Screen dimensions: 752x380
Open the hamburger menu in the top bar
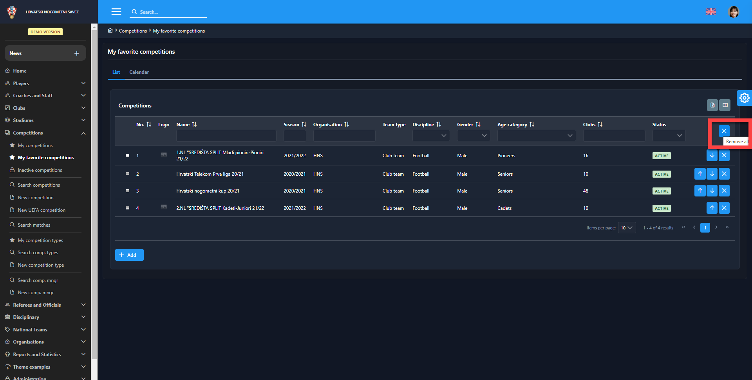coord(116,12)
